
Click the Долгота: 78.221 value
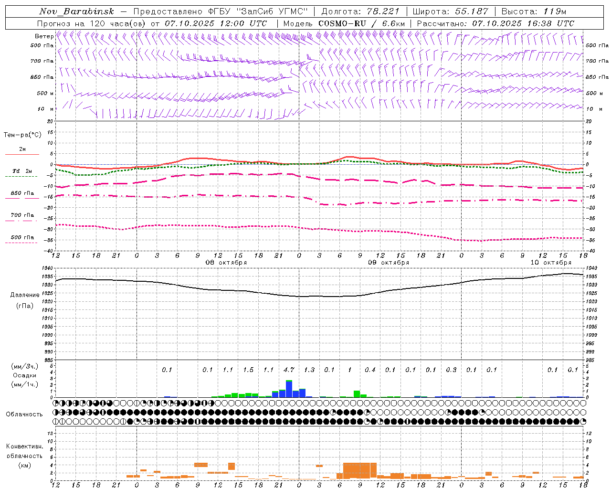pyautogui.click(x=360, y=11)
